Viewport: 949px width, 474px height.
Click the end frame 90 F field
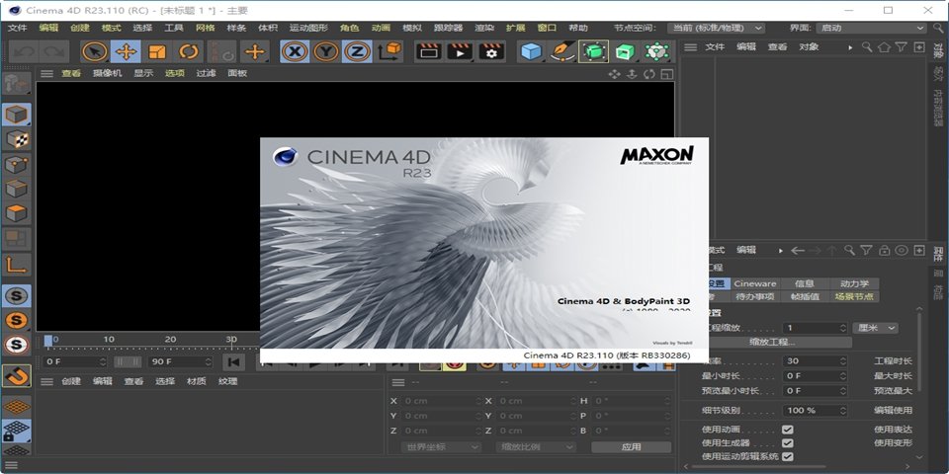pyautogui.click(x=180, y=362)
